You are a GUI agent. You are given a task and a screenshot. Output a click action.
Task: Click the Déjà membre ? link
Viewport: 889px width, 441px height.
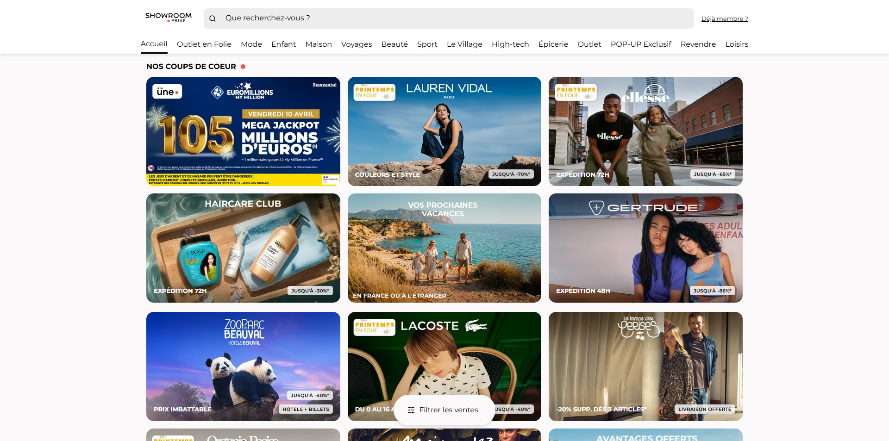click(725, 19)
